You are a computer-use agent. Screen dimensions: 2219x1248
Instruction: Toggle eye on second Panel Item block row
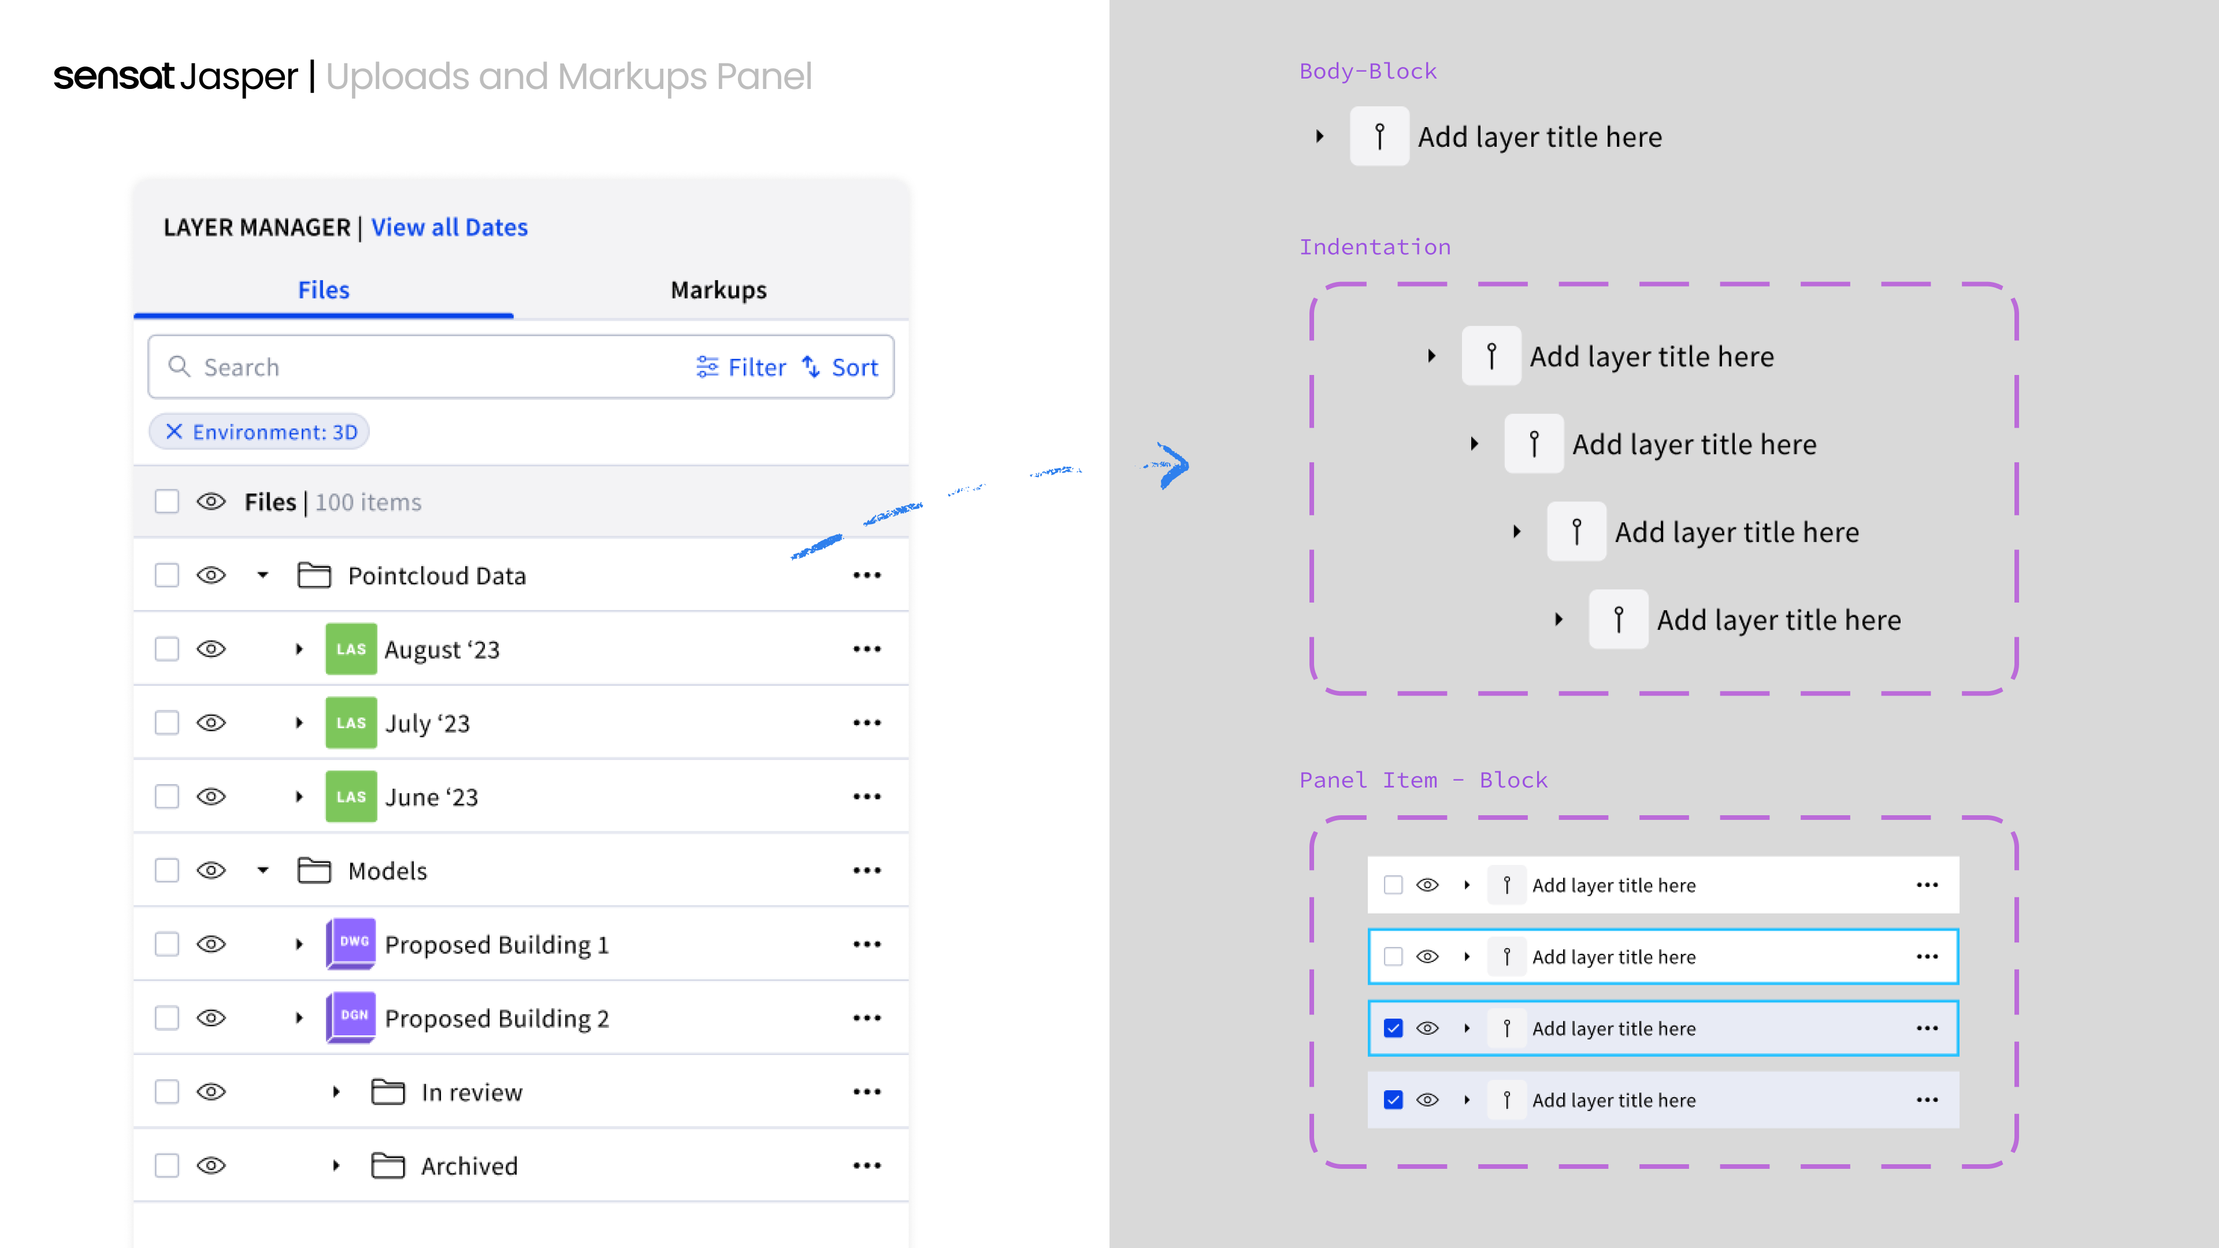[x=1427, y=957]
